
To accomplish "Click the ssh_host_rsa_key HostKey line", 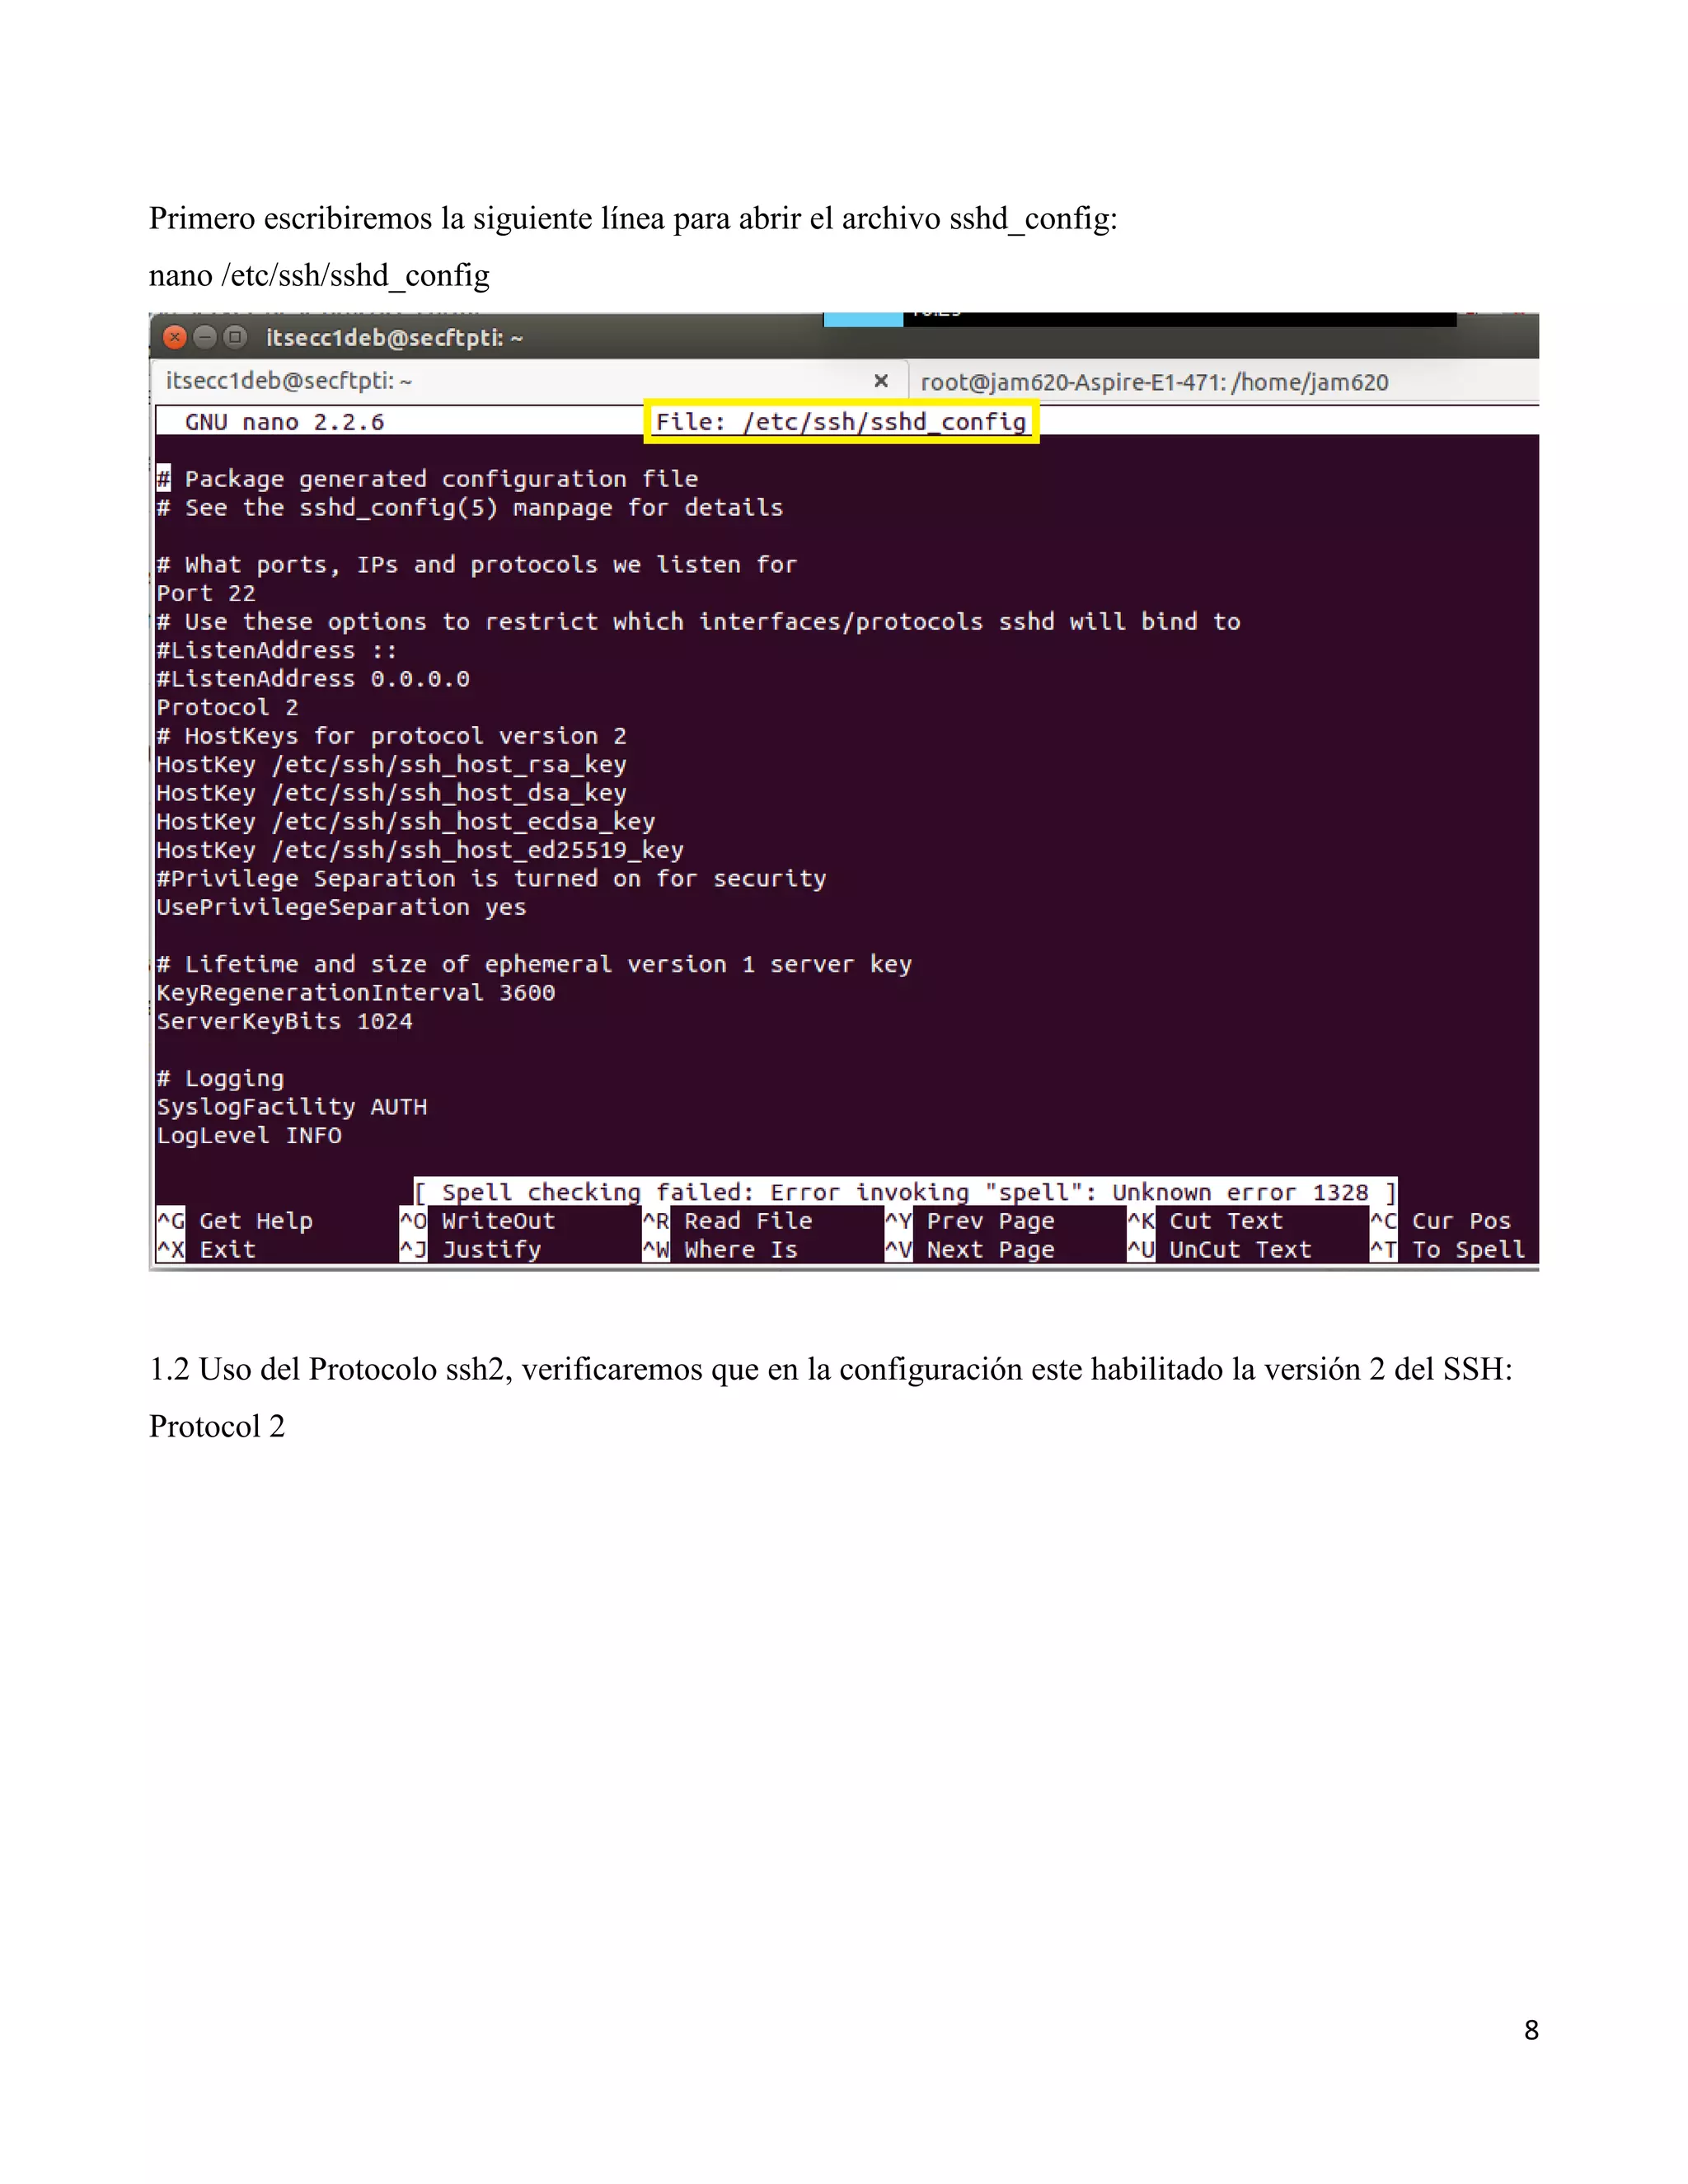I will [392, 765].
